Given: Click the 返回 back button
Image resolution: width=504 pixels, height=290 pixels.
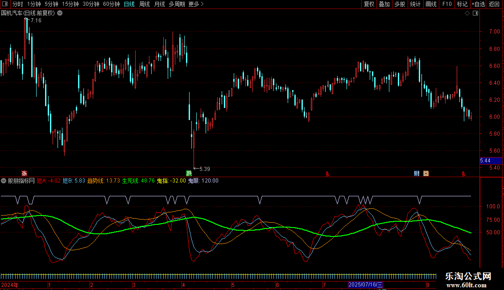Looking at the screenshot, I should (494, 4).
